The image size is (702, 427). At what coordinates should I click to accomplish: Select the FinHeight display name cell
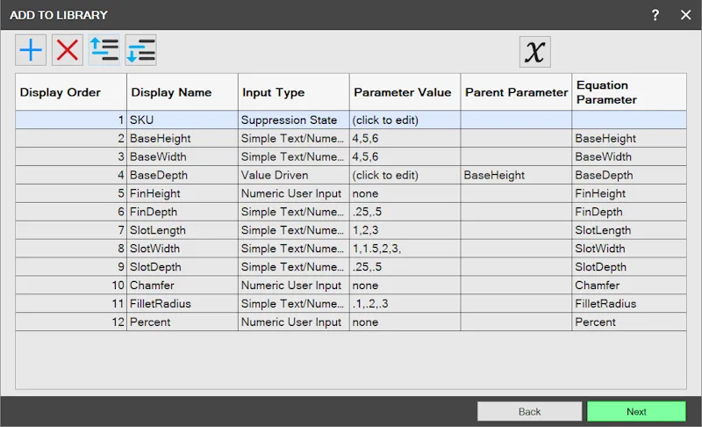[183, 193]
